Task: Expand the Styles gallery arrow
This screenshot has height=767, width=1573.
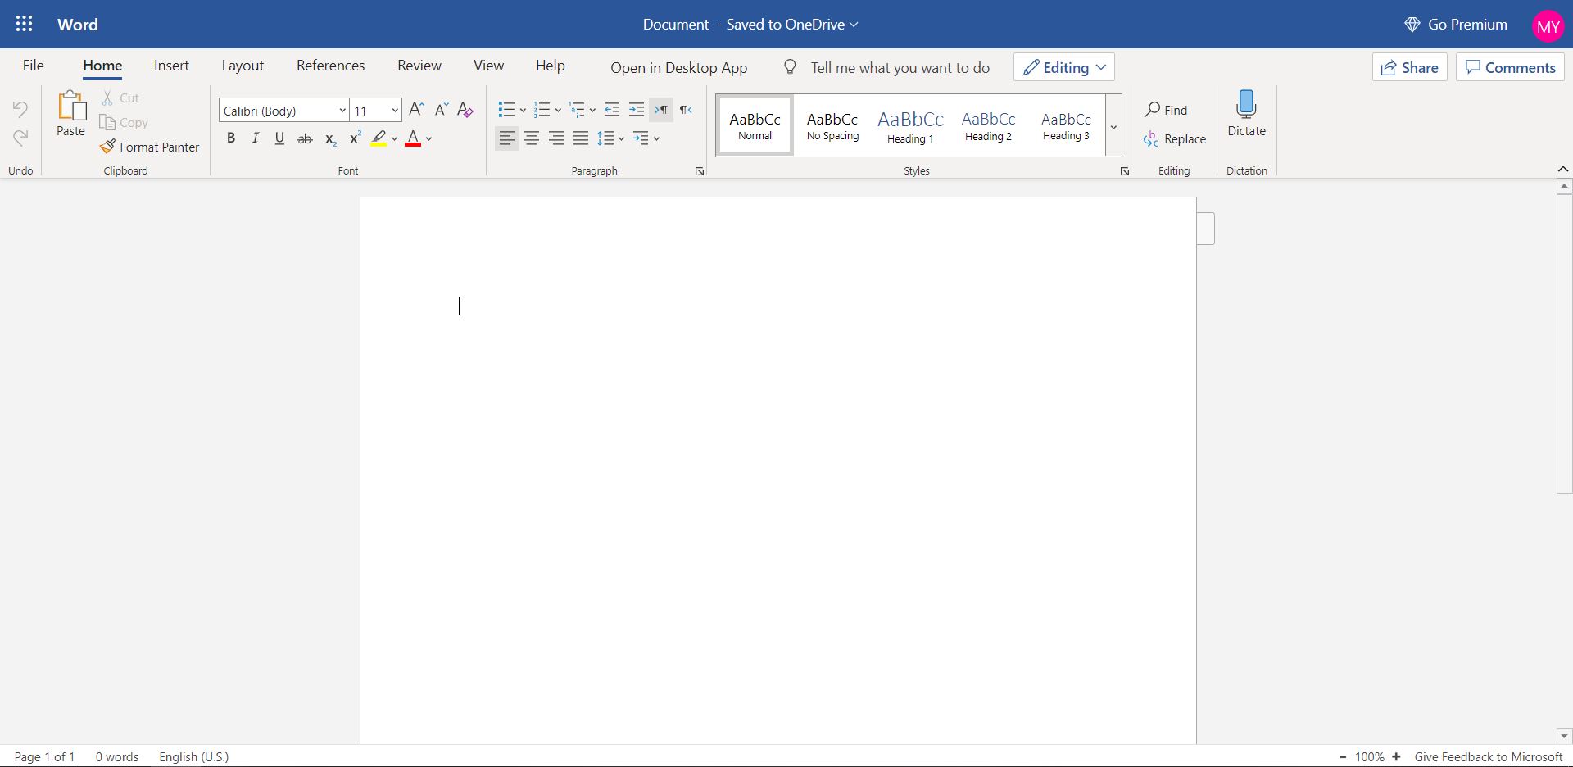Action: tap(1113, 126)
